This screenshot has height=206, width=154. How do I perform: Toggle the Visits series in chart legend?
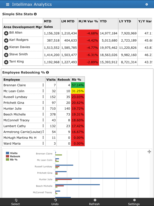click(12, 153)
